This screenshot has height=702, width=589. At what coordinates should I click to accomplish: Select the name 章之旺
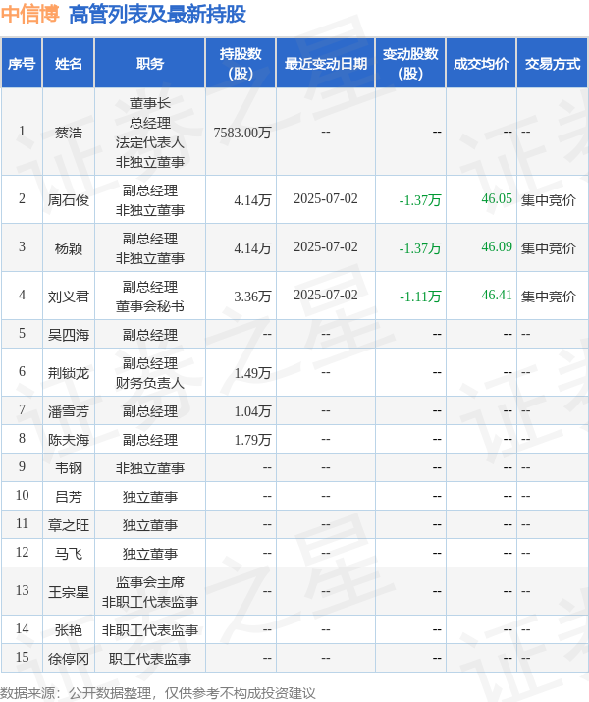click(x=69, y=525)
